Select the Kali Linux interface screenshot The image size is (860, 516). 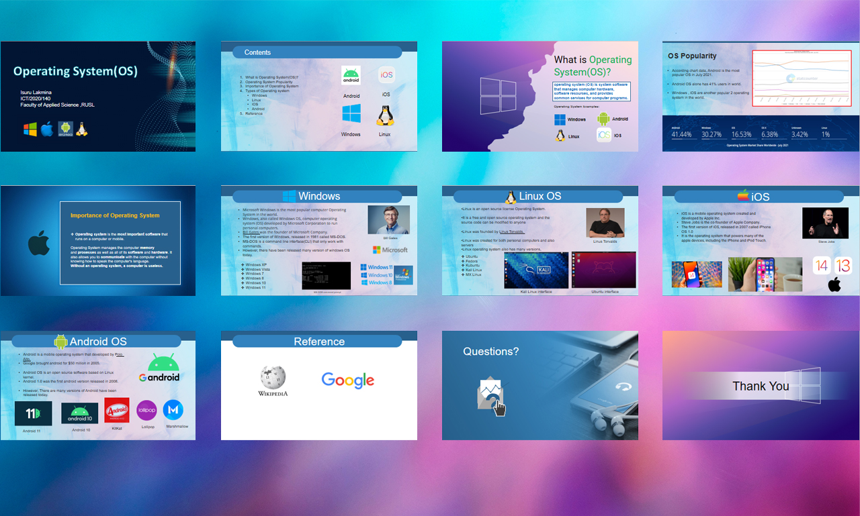(535, 270)
